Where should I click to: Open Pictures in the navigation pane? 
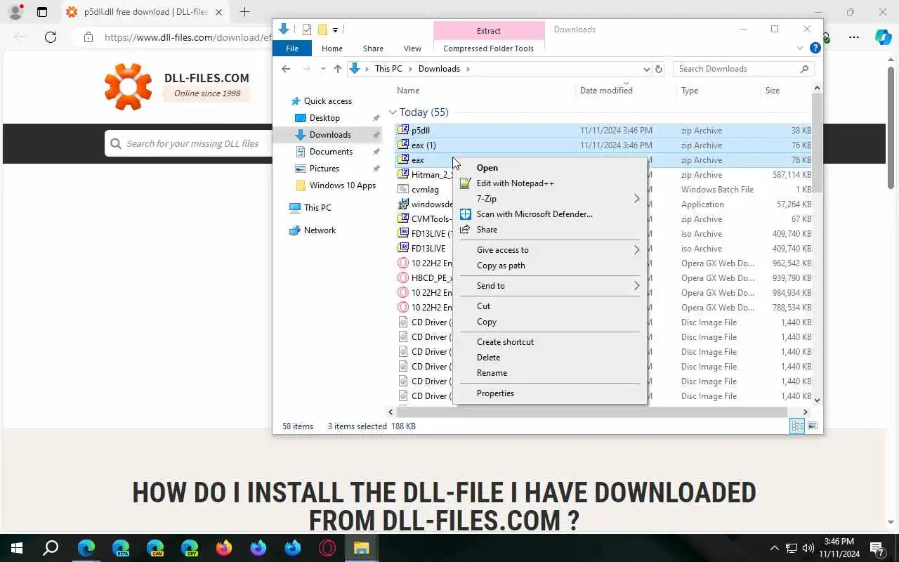click(x=324, y=169)
